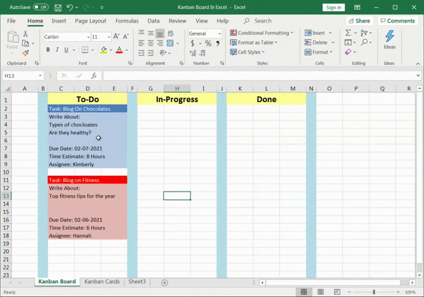Screen dimensions: 424x297
Task: Click the Save icon in title bar
Action: click(x=57, y=8)
